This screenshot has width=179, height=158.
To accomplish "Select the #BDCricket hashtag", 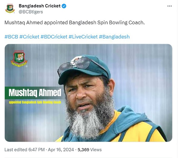I will 54,37.
